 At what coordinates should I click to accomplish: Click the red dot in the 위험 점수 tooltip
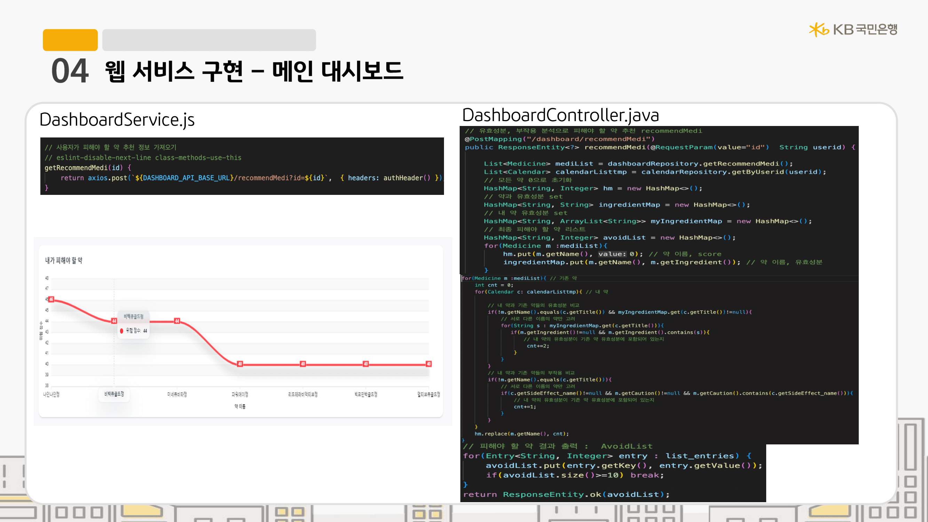coord(122,331)
